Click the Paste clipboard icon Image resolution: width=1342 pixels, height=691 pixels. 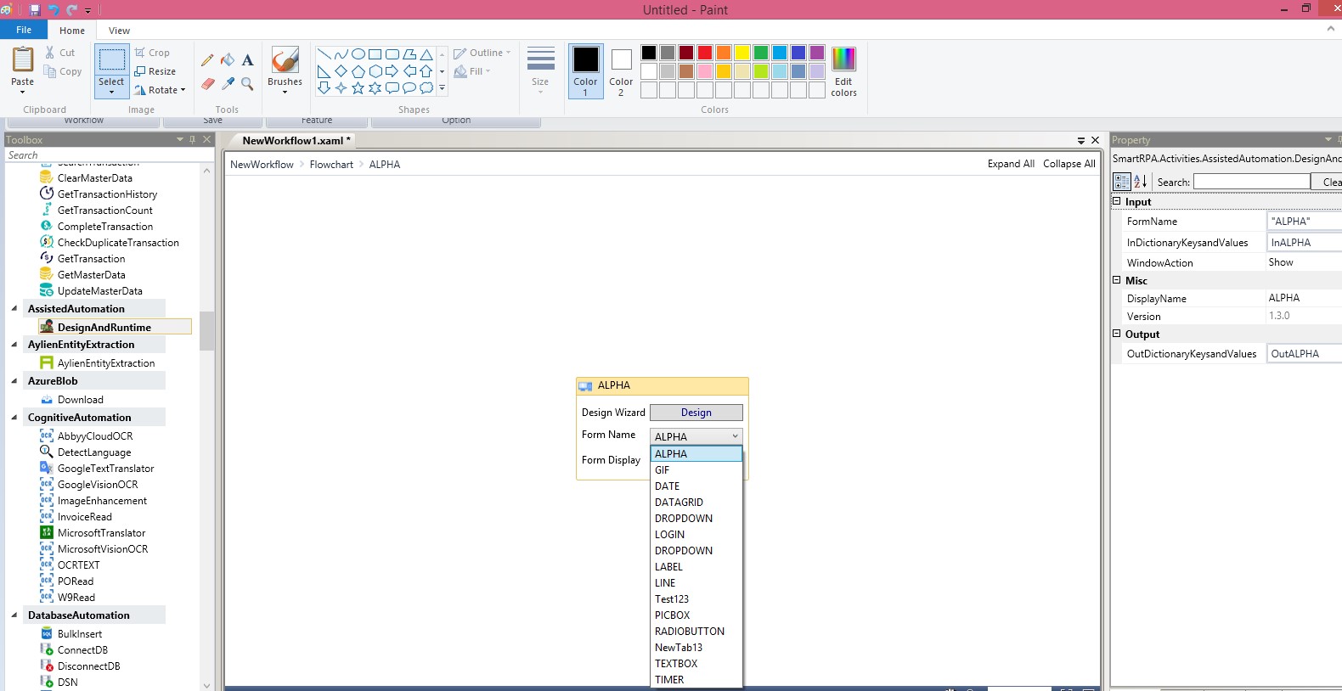23,62
